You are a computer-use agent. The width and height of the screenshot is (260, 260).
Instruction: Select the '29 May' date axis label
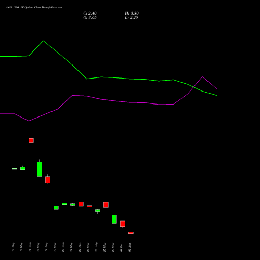113,247
